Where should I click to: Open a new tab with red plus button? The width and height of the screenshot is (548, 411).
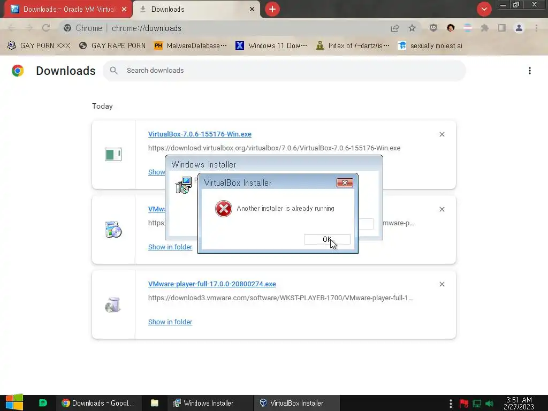pos(272,9)
